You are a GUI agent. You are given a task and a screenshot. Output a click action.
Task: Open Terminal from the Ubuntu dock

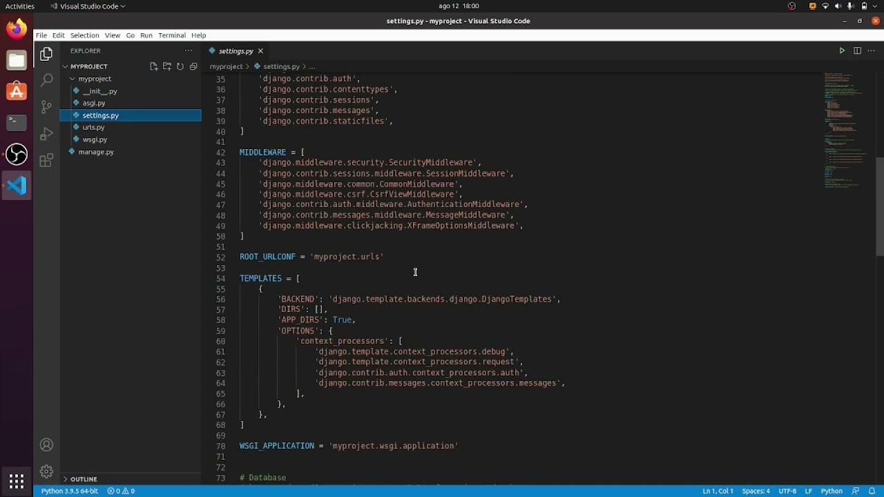[x=17, y=123]
